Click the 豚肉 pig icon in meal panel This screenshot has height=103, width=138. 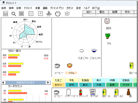(x=107, y=21)
